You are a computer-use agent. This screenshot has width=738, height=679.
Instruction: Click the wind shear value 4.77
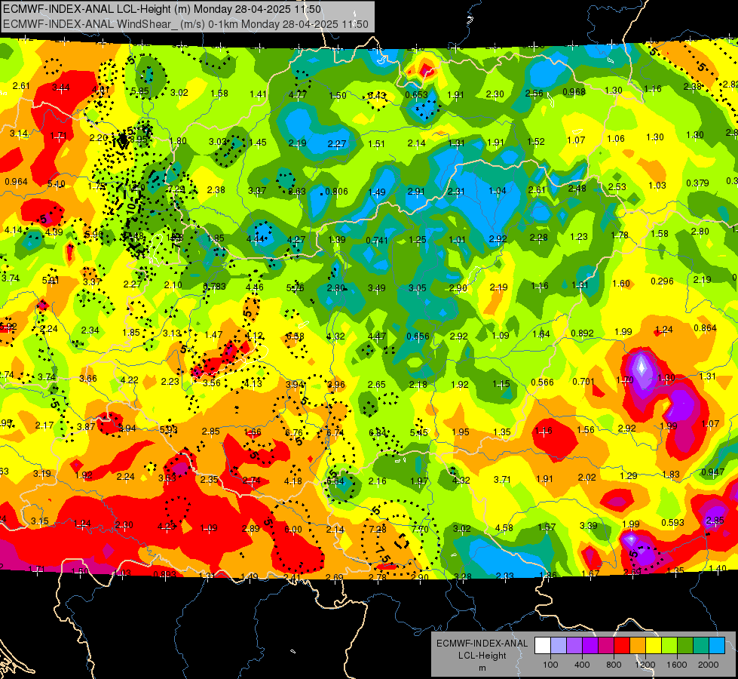point(298,94)
